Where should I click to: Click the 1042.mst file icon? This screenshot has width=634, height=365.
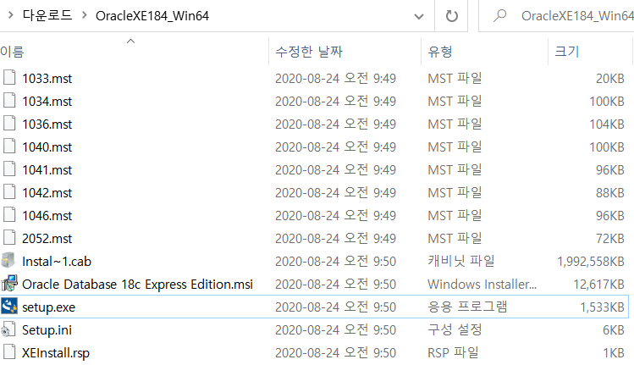click(x=9, y=191)
